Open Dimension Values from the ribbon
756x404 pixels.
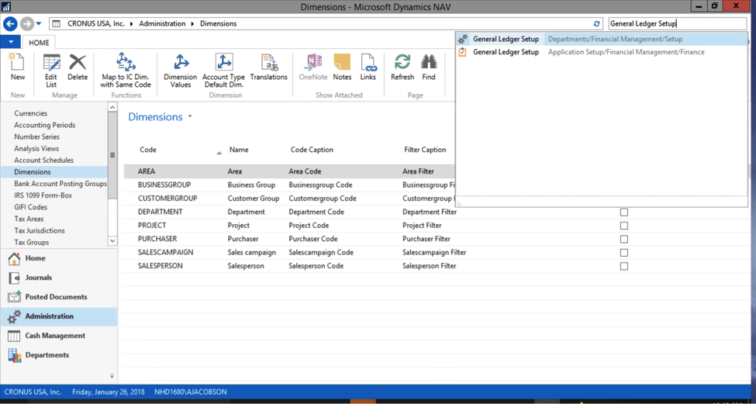point(181,71)
